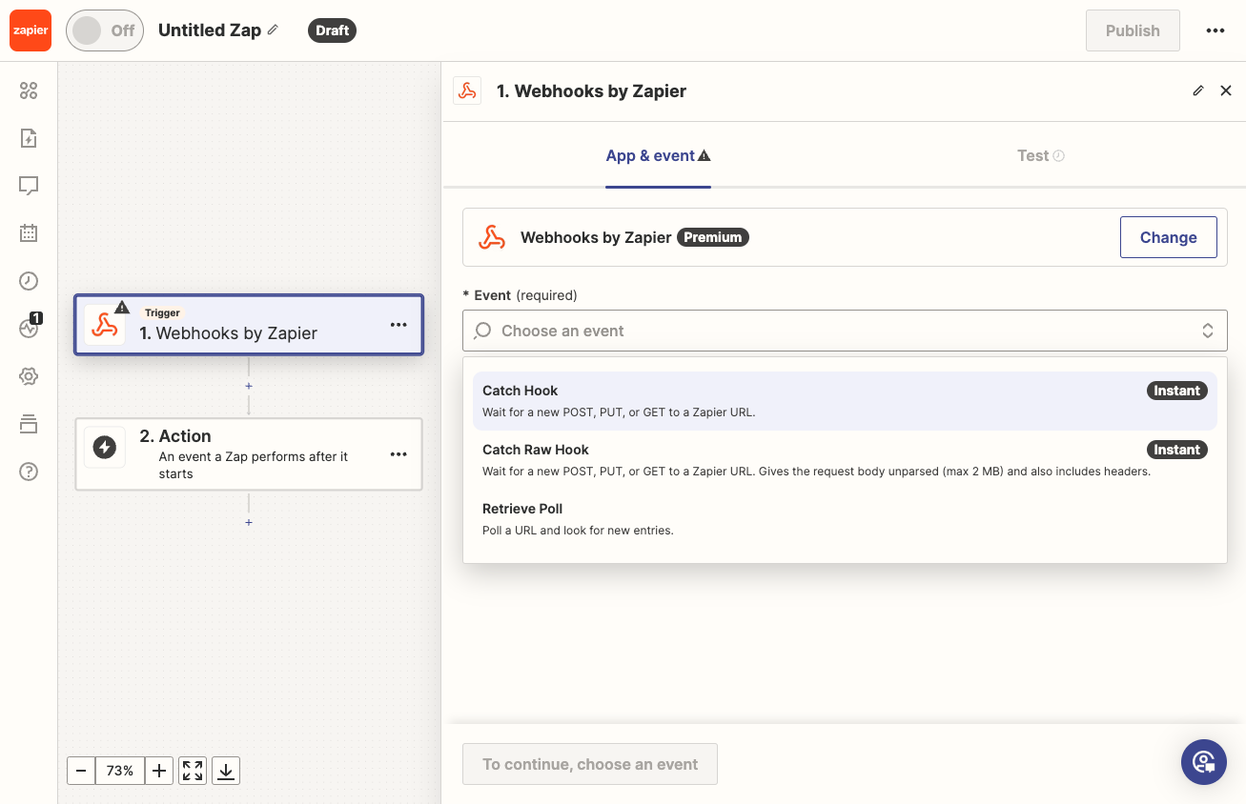This screenshot has width=1246, height=804.
Task: Close the step editor panel
Action: coord(1226,90)
